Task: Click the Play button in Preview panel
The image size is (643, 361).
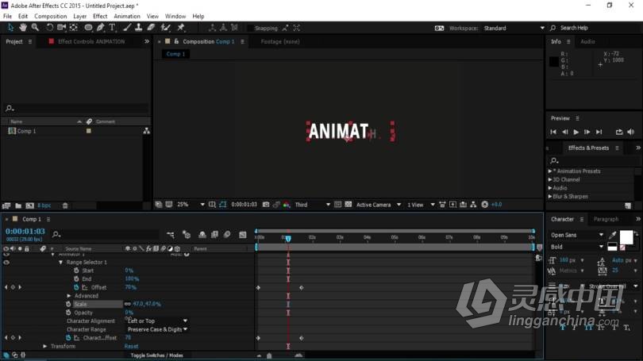Action: pos(576,132)
